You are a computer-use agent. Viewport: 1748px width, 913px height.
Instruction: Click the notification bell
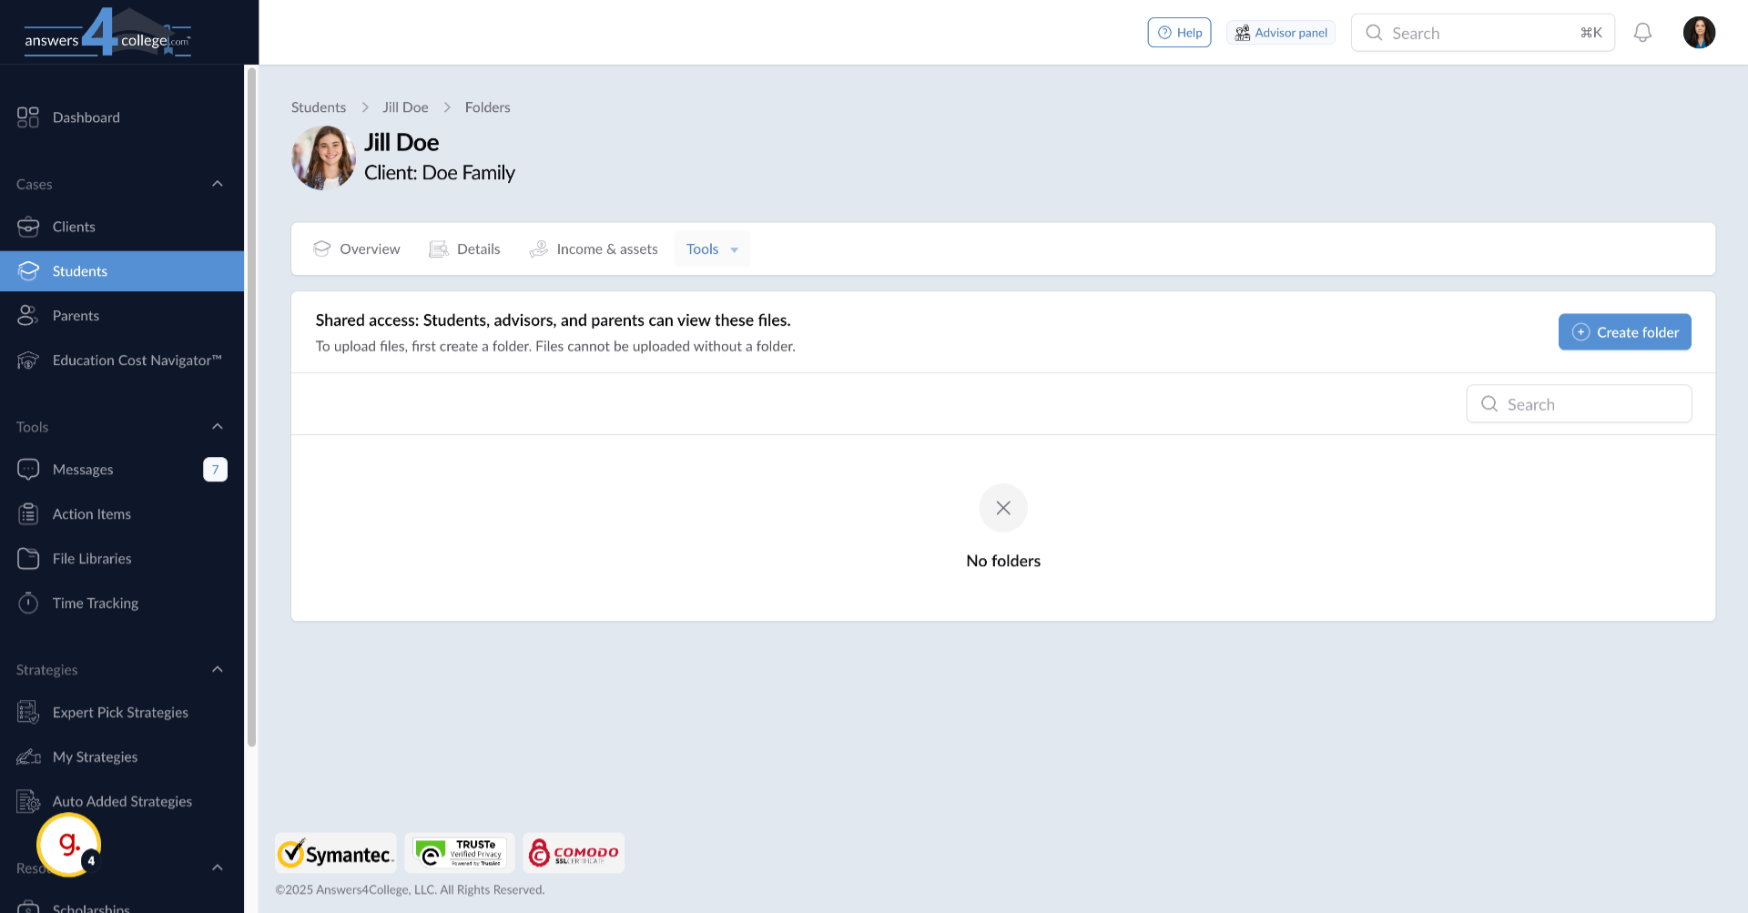coord(1642,32)
